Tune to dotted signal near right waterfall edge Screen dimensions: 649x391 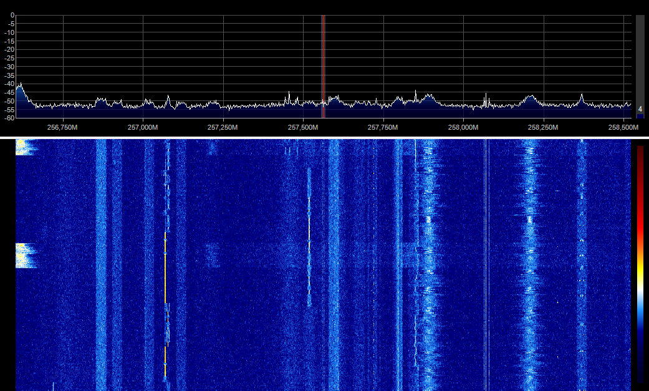click(582, 265)
